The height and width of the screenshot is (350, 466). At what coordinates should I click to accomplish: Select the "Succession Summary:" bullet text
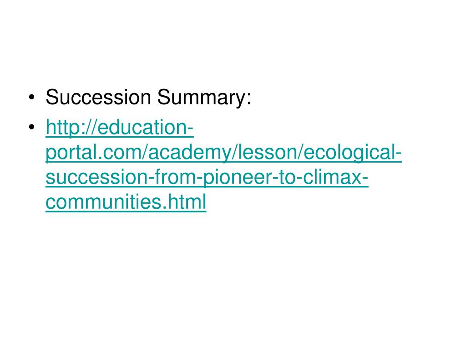coord(148,98)
